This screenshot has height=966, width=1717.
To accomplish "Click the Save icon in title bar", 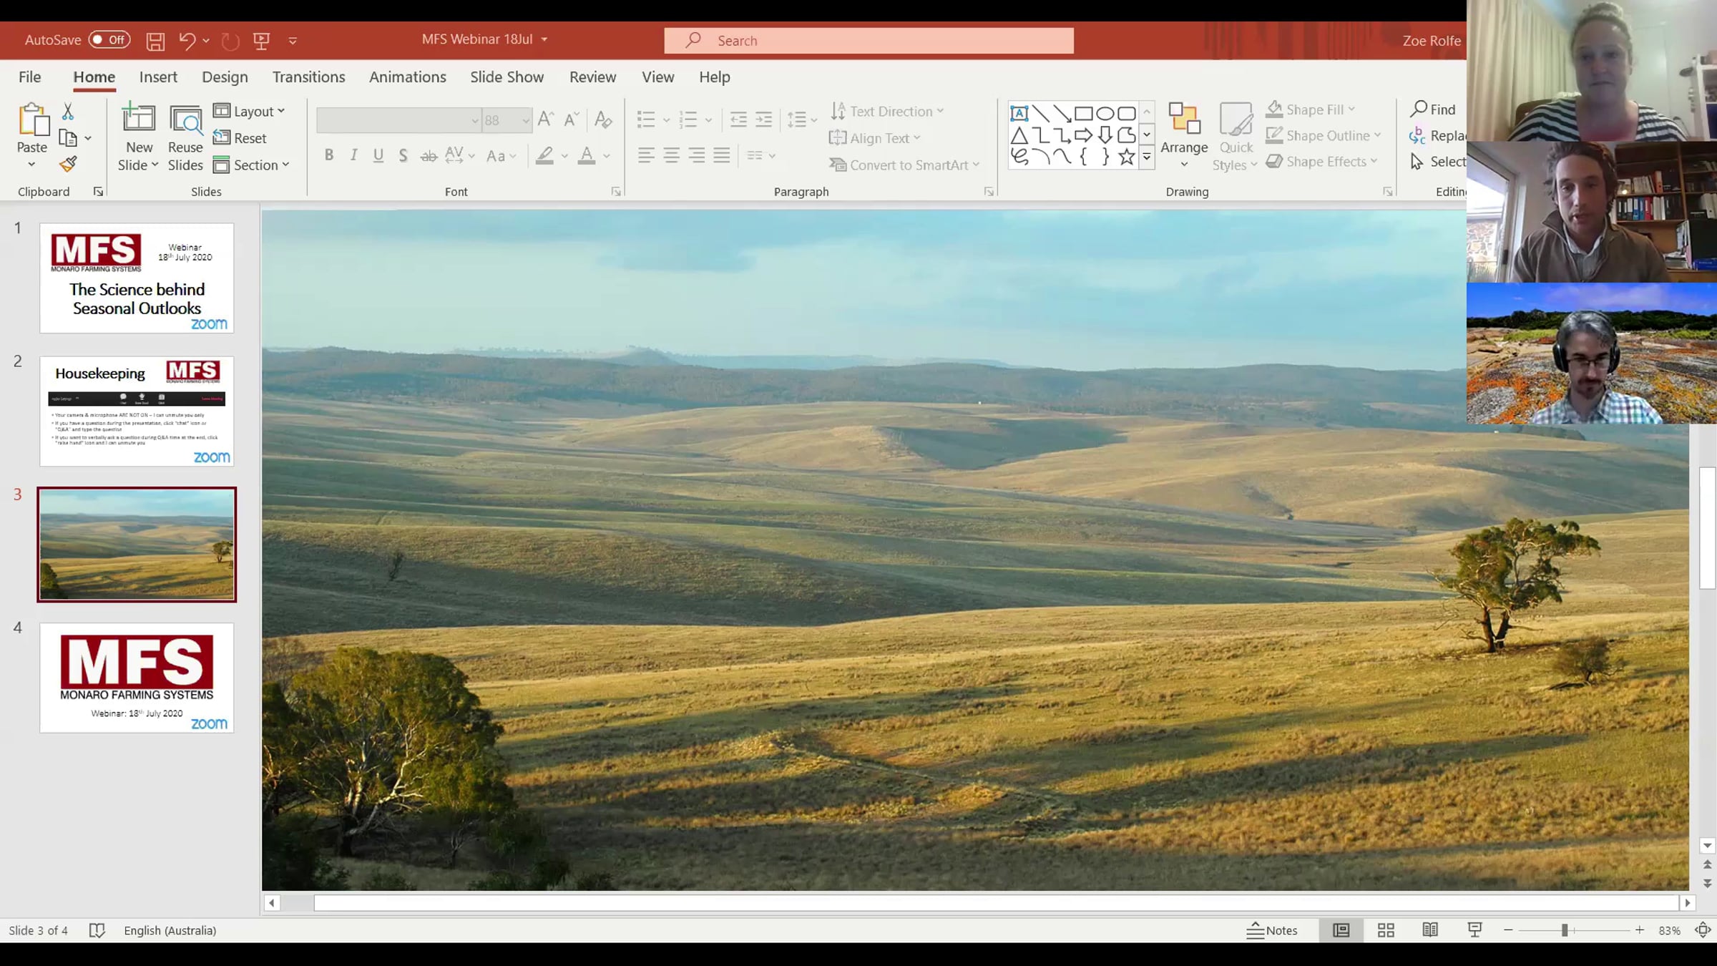I will (x=155, y=41).
